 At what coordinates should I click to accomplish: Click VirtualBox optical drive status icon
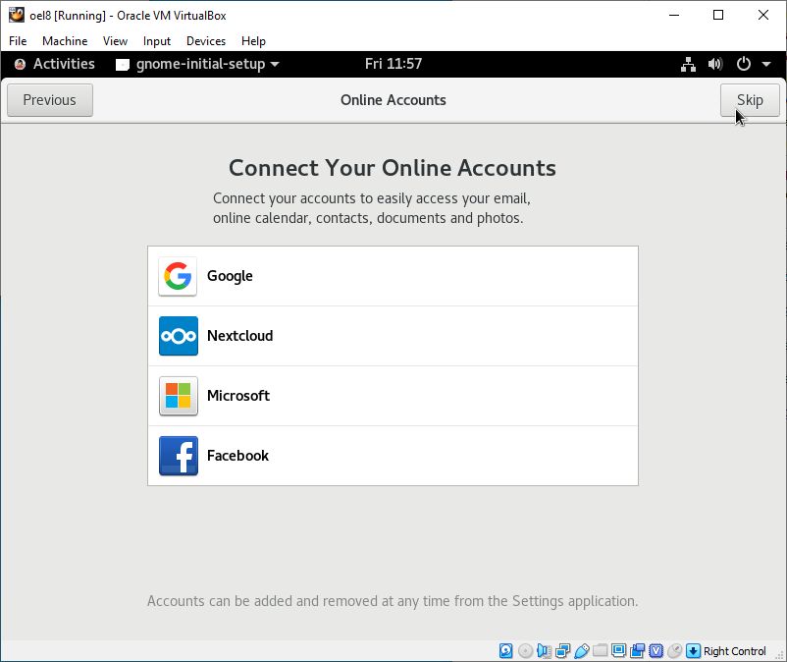(525, 651)
